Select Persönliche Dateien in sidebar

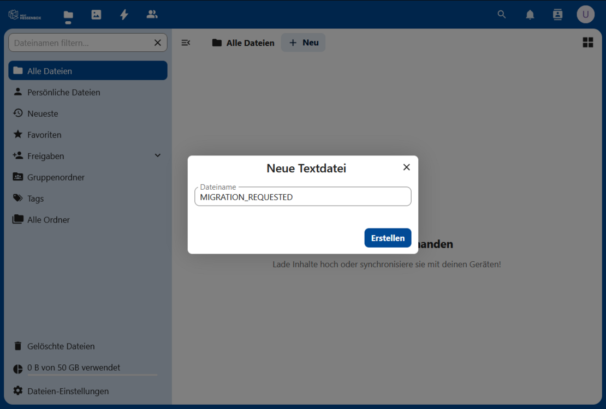(64, 92)
